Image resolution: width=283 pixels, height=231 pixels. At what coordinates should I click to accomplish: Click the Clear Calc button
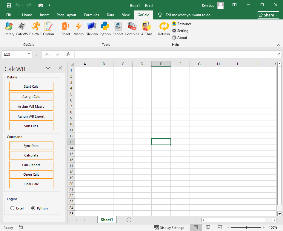pyautogui.click(x=31, y=184)
